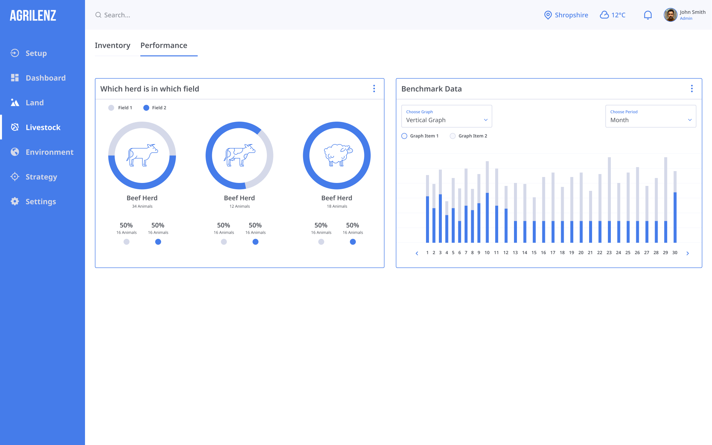Expand the Choose Period Month dropdown

pos(650,116)
